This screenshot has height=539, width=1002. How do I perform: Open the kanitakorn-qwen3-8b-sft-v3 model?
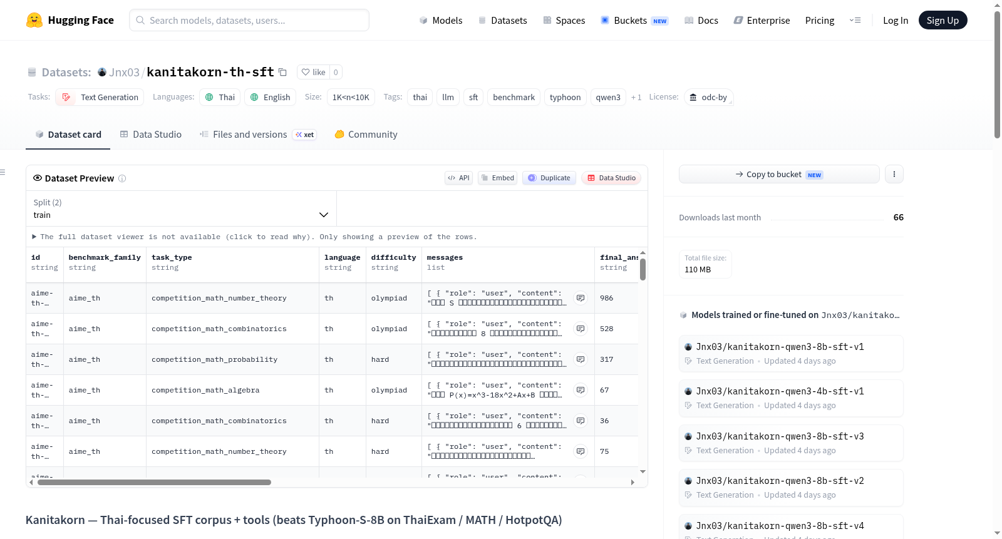pyautogui.click(x=791, y=443)
